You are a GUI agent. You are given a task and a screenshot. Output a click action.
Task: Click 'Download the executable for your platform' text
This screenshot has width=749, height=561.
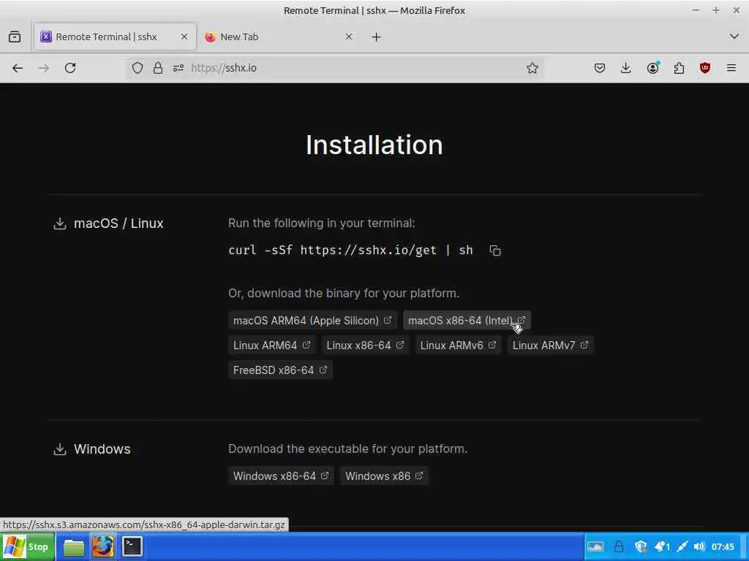pos(347,449)
